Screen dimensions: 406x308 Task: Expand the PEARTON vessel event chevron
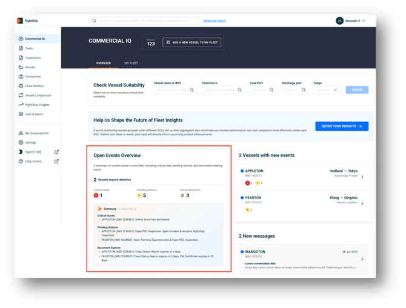362,203
